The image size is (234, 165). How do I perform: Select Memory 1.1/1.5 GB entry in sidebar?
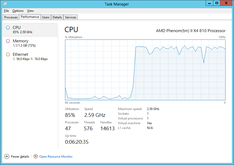click(30, 43)
